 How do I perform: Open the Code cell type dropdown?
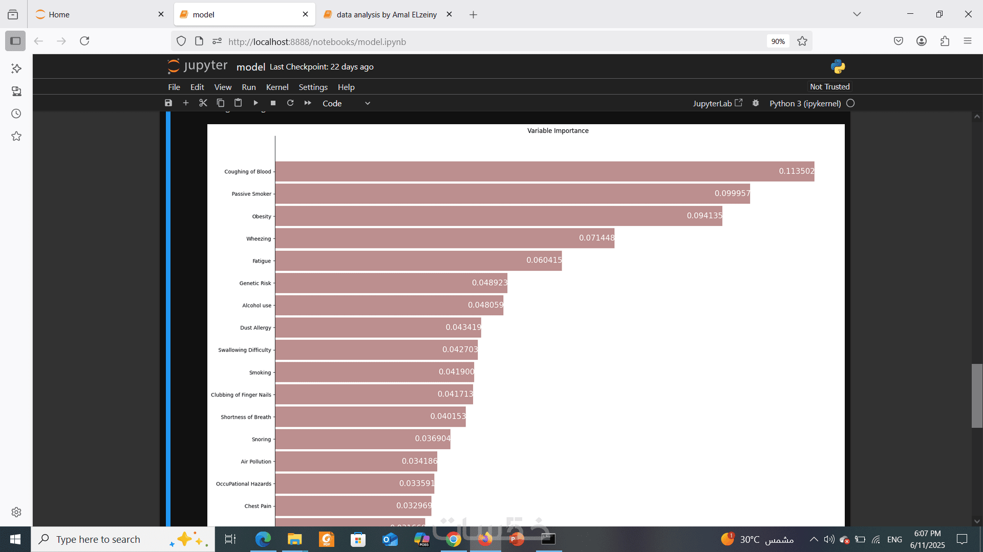coord(346,103)
